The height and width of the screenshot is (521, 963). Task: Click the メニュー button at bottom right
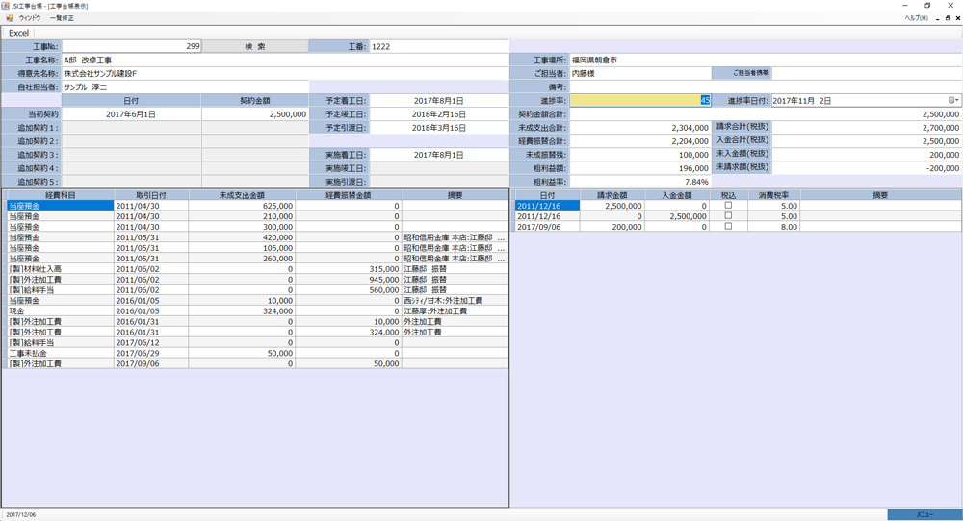point(924,514)
